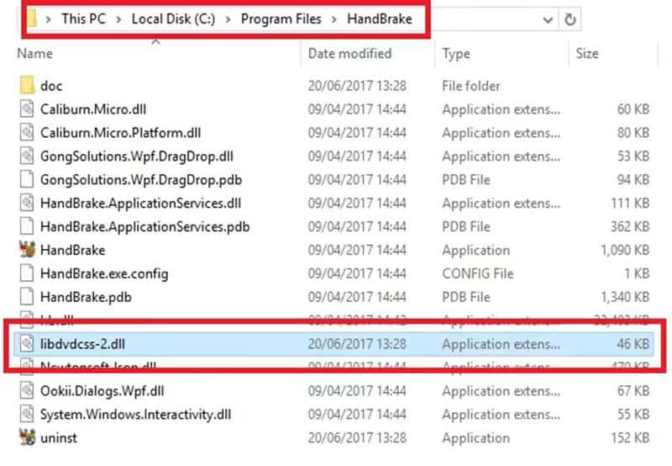The height and width of the screenshot is (466, 672).
Task: Click the 46 KB size of libdvdcss-2.dll
Action: coord(633,344)
